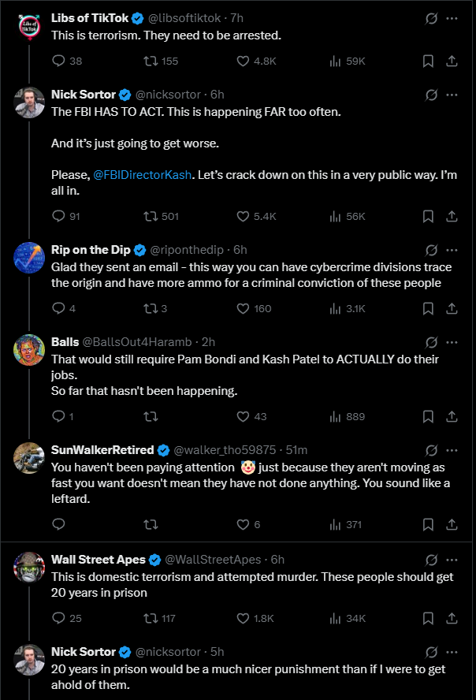Share SunWalkerRetired's reply
The width and height of the screenshot is (476, 700).
[x=452, y=524]
